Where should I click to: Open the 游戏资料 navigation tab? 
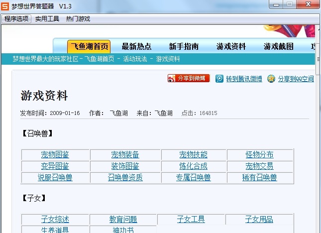[x=231, y=46]
